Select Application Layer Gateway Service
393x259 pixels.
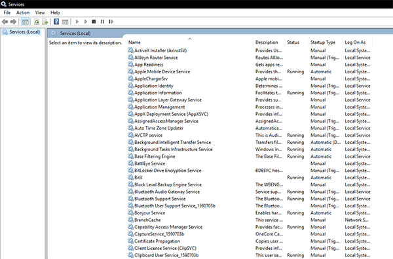coord(168,100)
